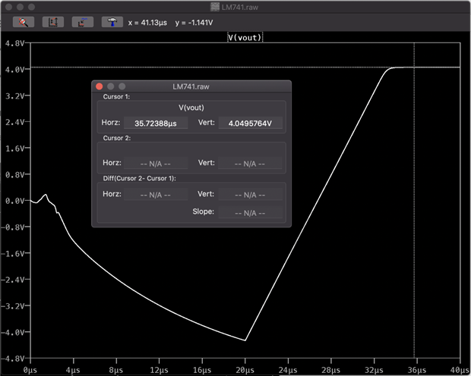Click the 20µs label on horizontal axis
This screenshot has height=376, width=471.
[245, 369]
